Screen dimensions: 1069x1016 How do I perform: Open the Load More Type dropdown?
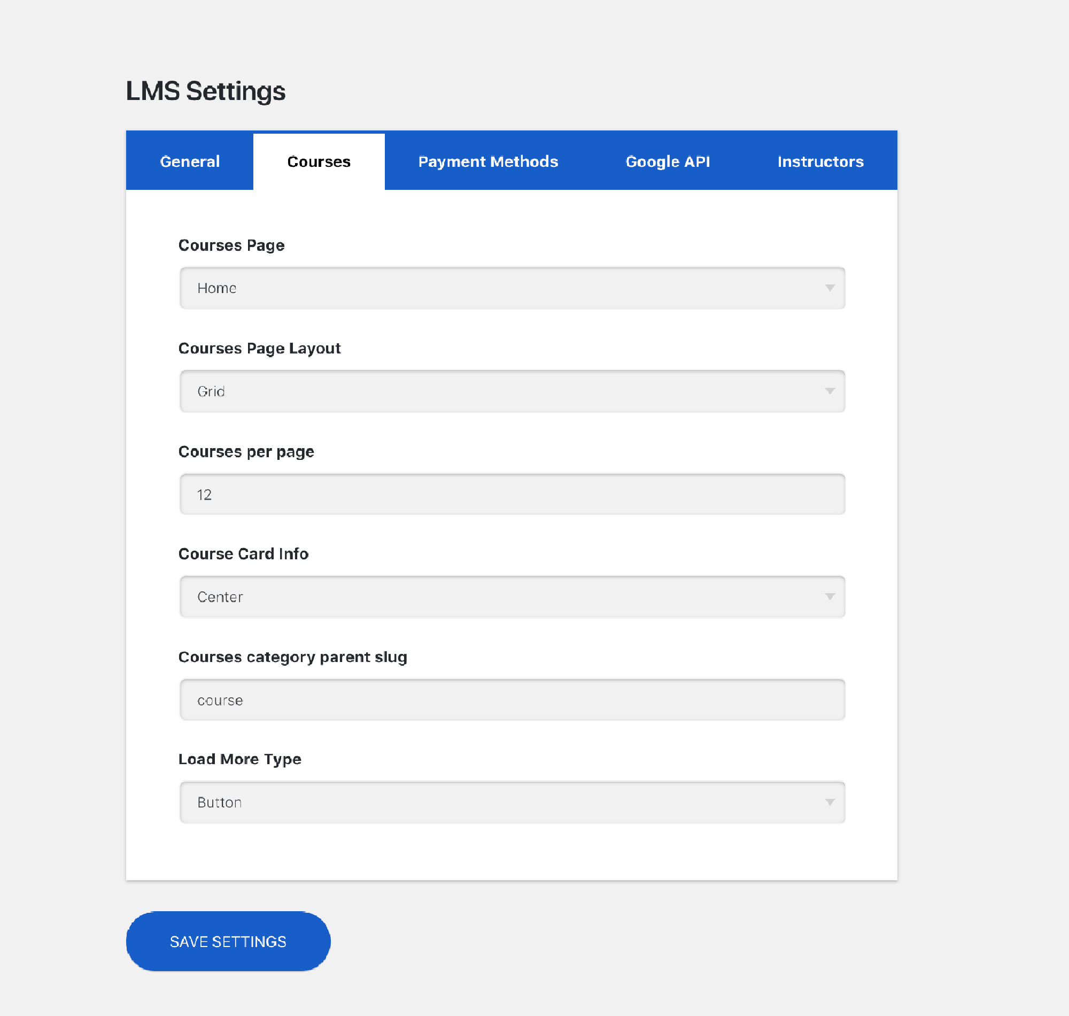pyautogui.click(x=512, y=803)
